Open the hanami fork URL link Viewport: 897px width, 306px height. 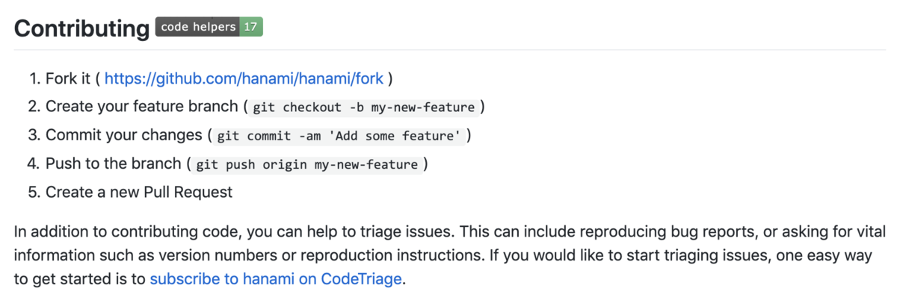coord(244,78)
